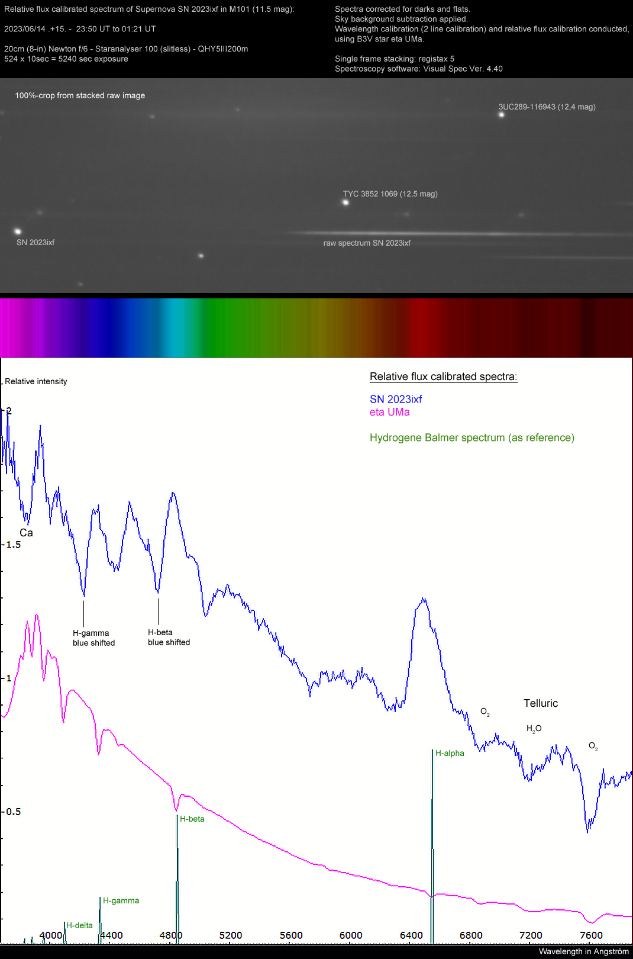Click the SN 2023ixf supernova star dot
Viewport: 633px width, 959px height.
(18, 231)
